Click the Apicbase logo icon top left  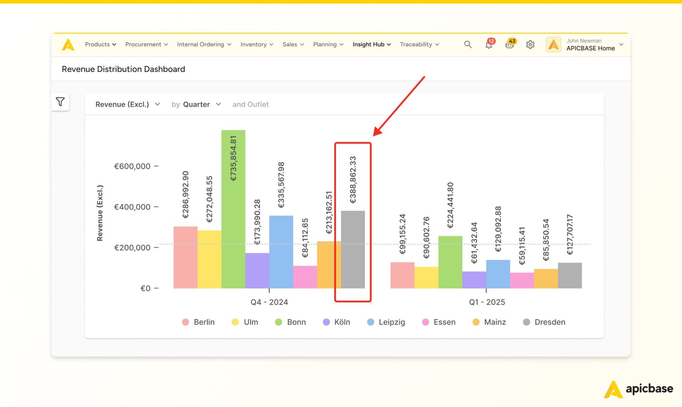(69, 45)
